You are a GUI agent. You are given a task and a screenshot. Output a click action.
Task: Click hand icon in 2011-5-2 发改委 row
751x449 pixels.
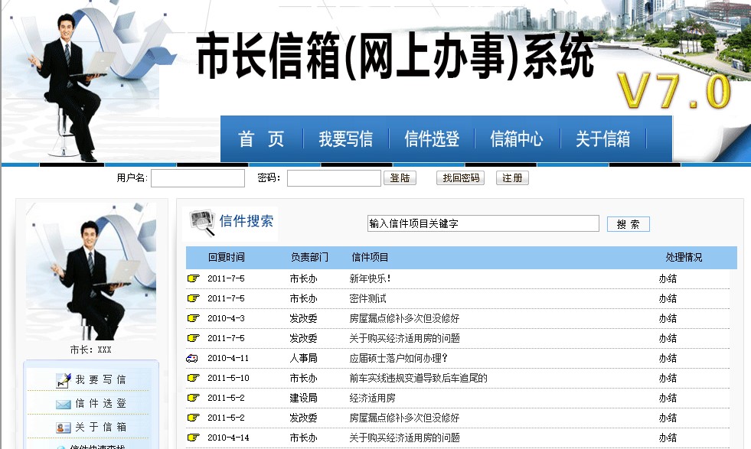pos(193,418)
